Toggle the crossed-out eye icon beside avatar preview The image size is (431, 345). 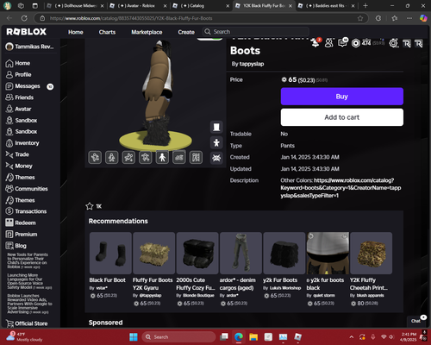point(216,158)
